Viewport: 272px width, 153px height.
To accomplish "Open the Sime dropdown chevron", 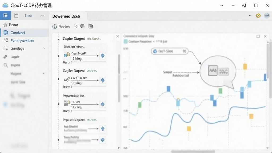I will 42,15.
